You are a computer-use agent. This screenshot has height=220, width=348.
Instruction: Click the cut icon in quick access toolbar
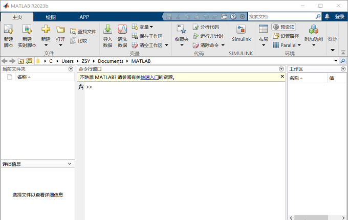tap(178, 17)
